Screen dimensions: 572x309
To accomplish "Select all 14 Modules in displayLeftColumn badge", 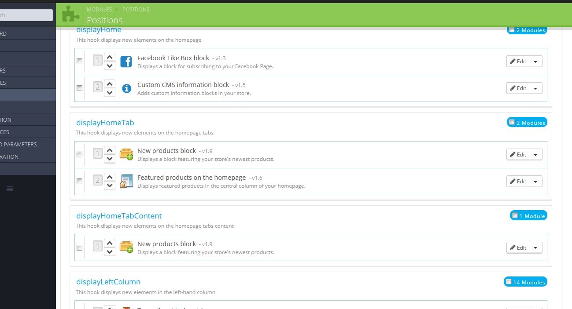I will point(509,282).
